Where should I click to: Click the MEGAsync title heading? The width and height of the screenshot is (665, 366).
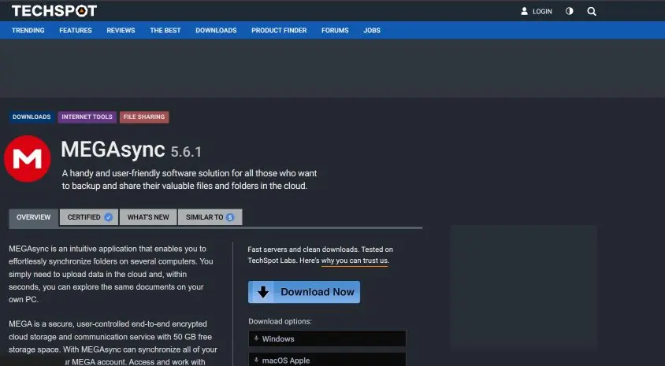(x=113, y=150)
